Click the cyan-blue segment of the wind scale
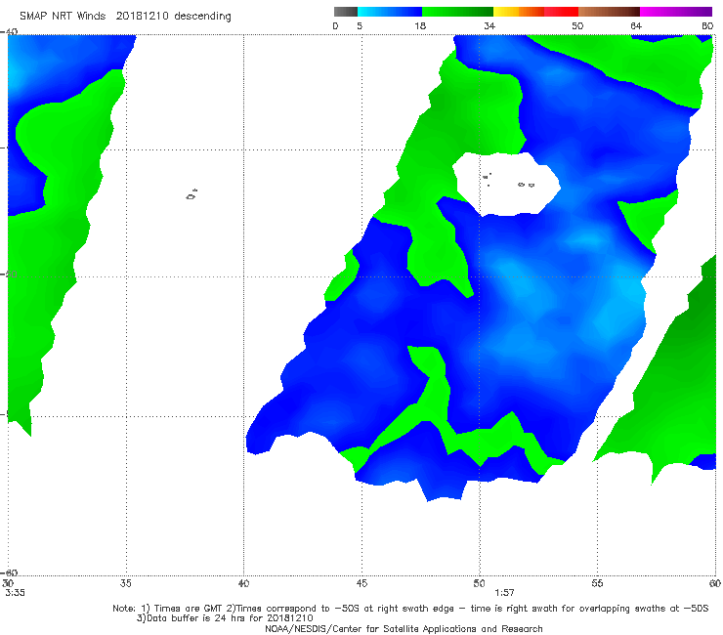723x635 pixels. [x=390, y=12]
